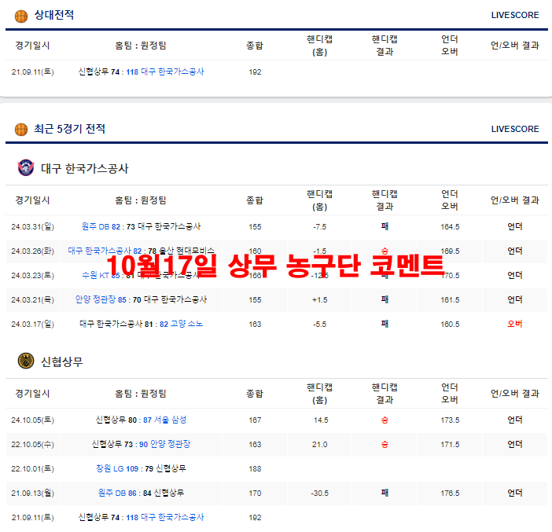Click the red 10월17일 상무 농구단 코멘트 banner
The image size is (552, 532).
point(274,266)
